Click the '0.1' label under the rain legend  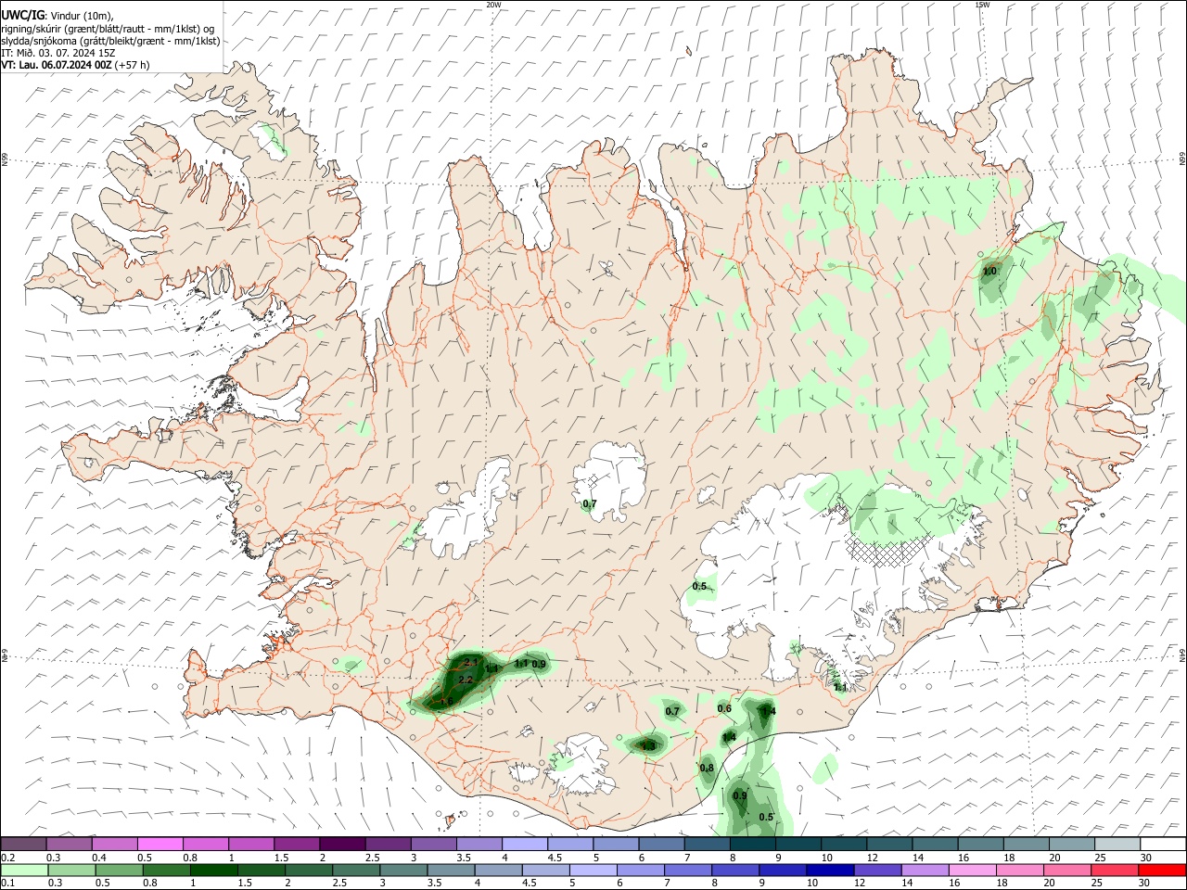point(7,884)
